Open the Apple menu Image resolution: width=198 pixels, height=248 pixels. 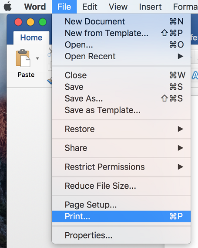(7, 7)
